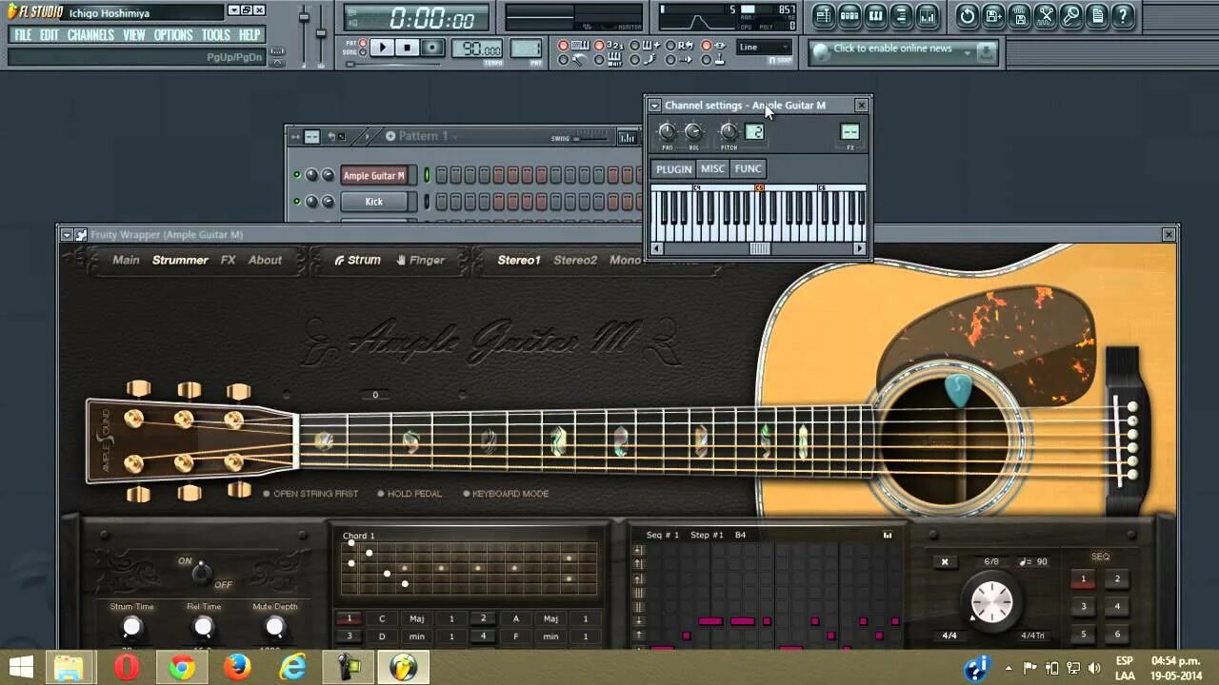Open the FX tab in Ample Guitar
The image size is (1219, 685).
[229, 260]
